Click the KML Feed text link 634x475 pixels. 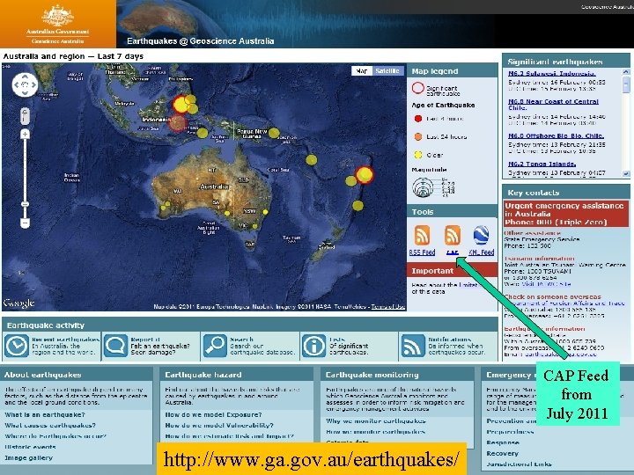481,252
